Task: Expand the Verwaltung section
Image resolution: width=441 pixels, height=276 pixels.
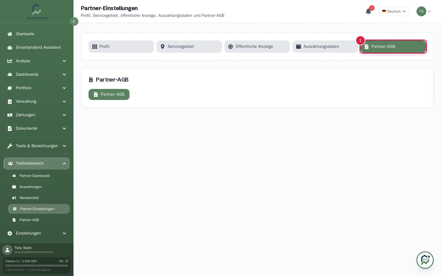Action: 37,102
